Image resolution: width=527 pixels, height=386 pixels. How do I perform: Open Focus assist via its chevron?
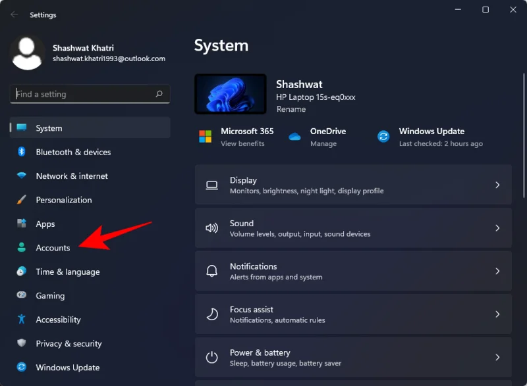498,314
